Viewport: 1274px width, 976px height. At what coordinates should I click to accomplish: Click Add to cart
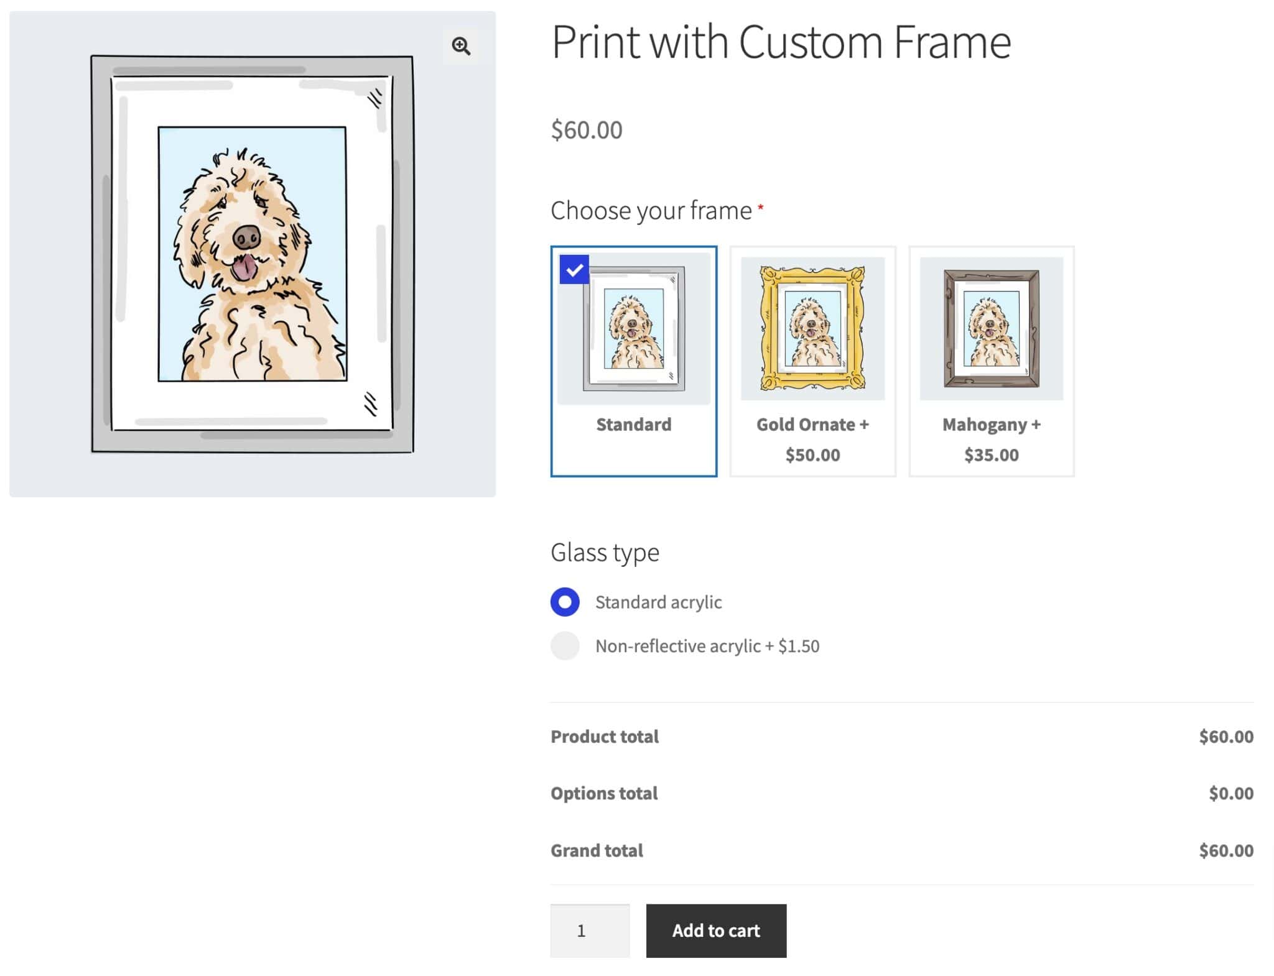tap(716, 931)
